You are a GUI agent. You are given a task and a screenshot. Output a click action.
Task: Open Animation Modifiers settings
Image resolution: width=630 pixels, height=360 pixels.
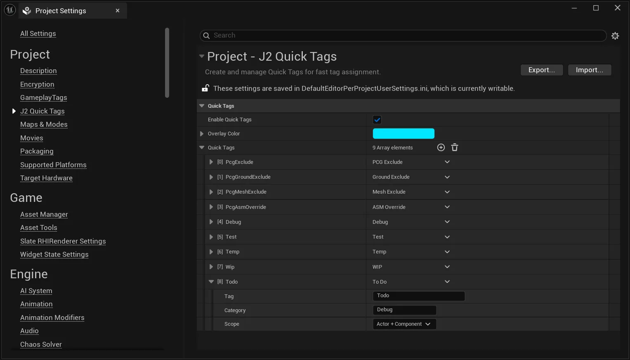[52, 317]
